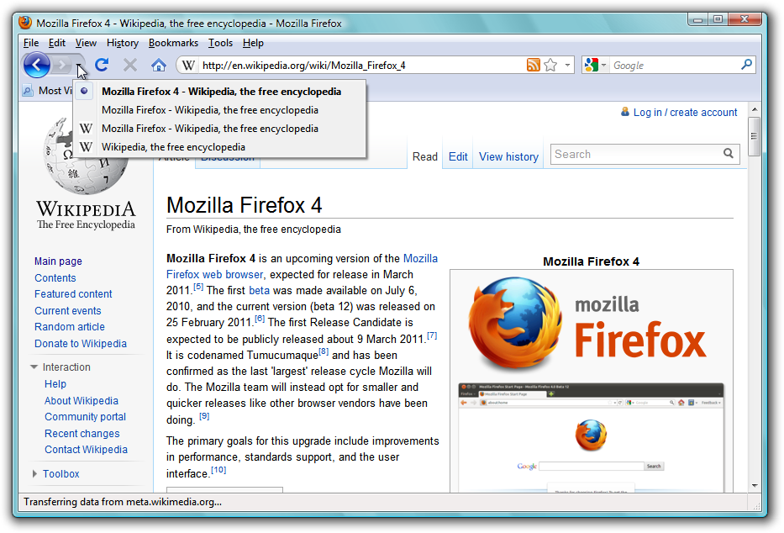The image size is (784, 533).
Task: Click the Firefox logo infobox image
Action: click(x=589, y=324)
